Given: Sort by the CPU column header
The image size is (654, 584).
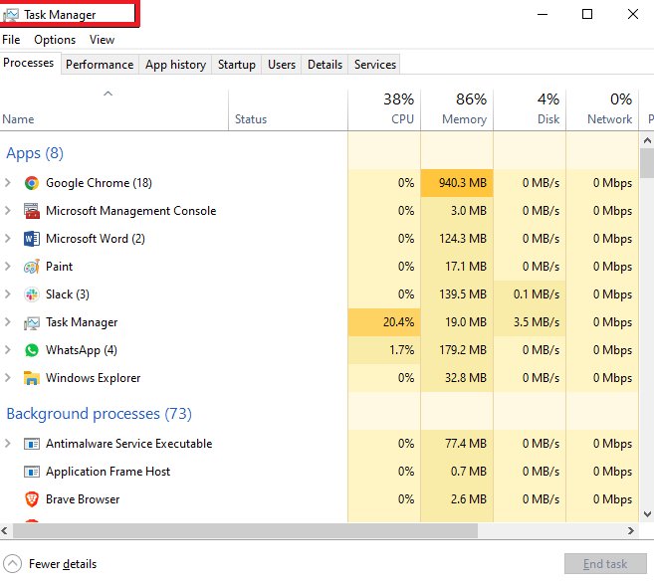Looking at the screenshot, I should (384, 109).
